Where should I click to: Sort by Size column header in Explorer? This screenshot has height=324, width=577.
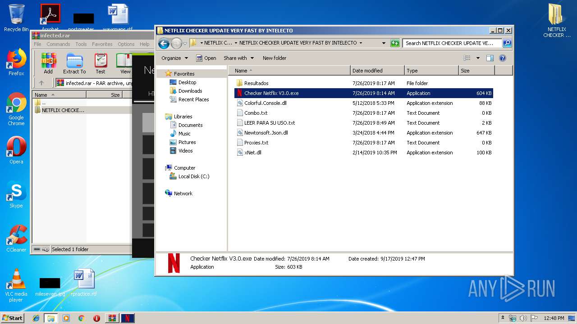[476, 71]
